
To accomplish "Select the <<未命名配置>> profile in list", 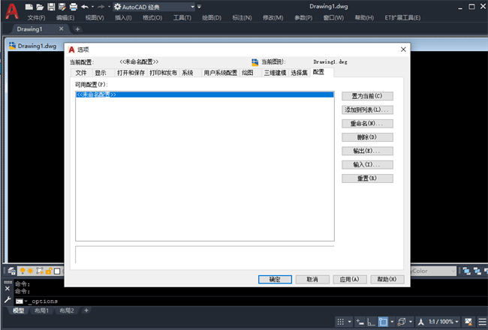I will [205, 94].
